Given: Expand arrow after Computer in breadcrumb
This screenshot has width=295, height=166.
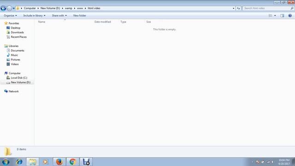Looking at the screenshot, I should [x=38, y=8].
